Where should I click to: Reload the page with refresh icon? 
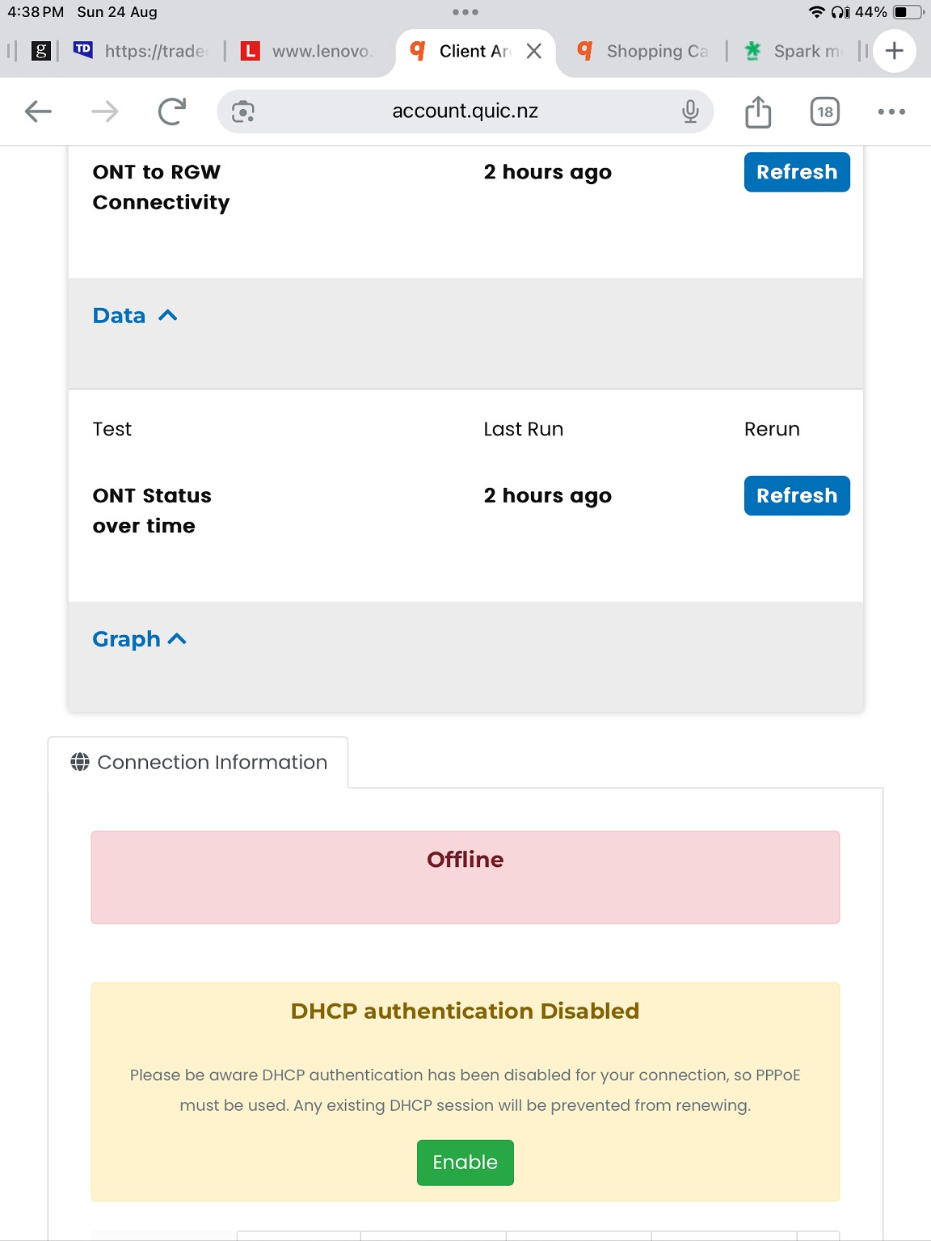[x=171, y=111]
